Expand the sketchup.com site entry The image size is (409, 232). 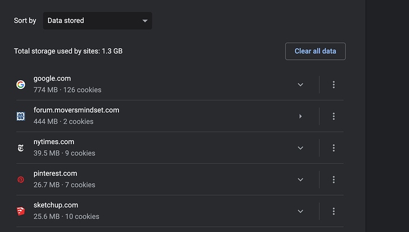pyautogui.click(x=301, y=211)
